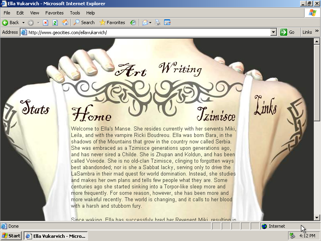Expand the Back button history arrow
Image resolution: width=321 pixels, height=241 pixels.
(23, 22)
